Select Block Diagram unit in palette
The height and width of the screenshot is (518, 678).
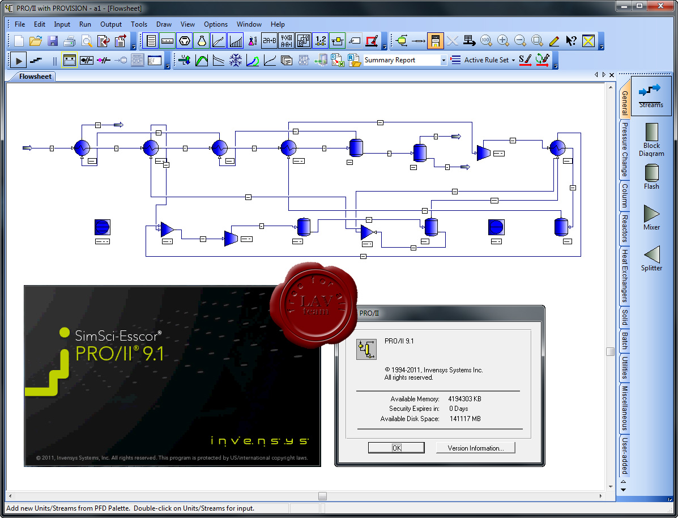coord(651,140)
